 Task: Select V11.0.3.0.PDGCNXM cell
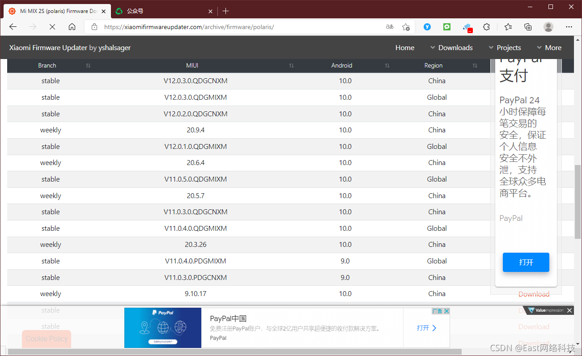(195, 277)
